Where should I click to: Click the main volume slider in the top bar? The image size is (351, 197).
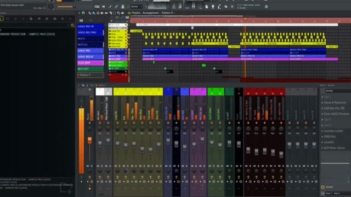[65, 7]
